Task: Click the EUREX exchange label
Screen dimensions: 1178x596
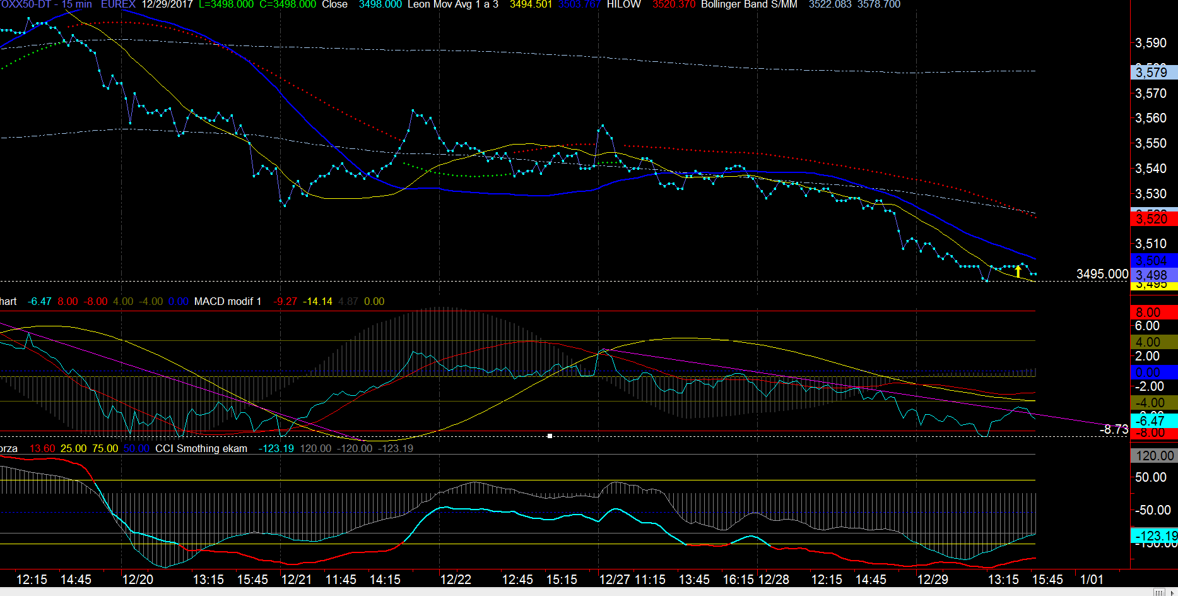Action: [118, 4]
